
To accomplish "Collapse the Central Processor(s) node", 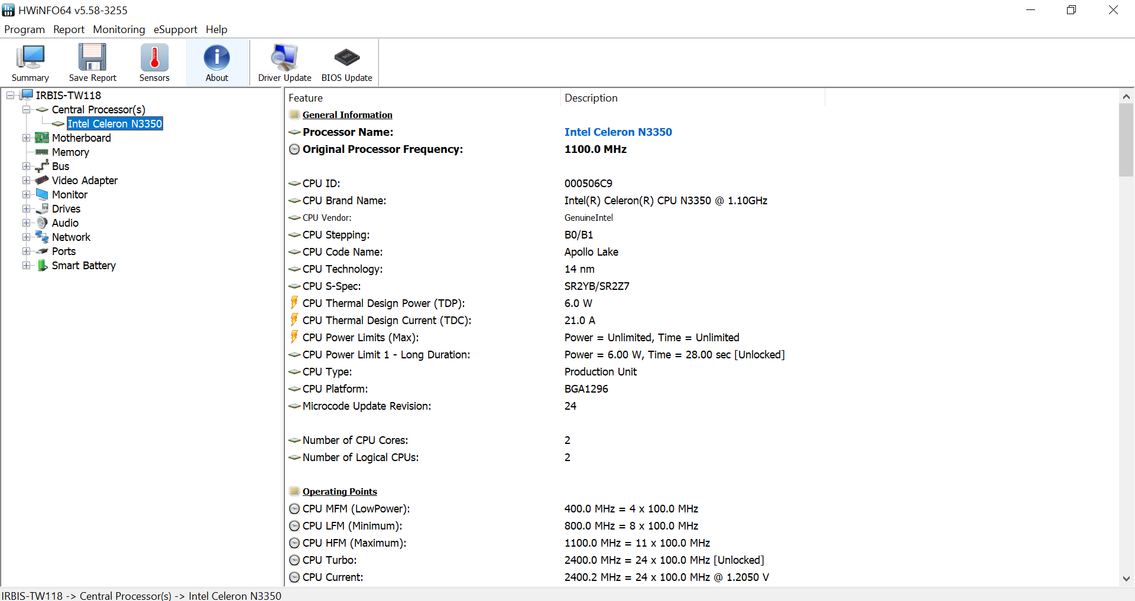I will coord(26,109).
